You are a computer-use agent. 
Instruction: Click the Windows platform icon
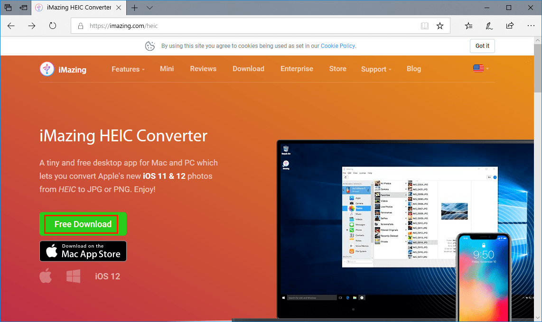point(73,276)
